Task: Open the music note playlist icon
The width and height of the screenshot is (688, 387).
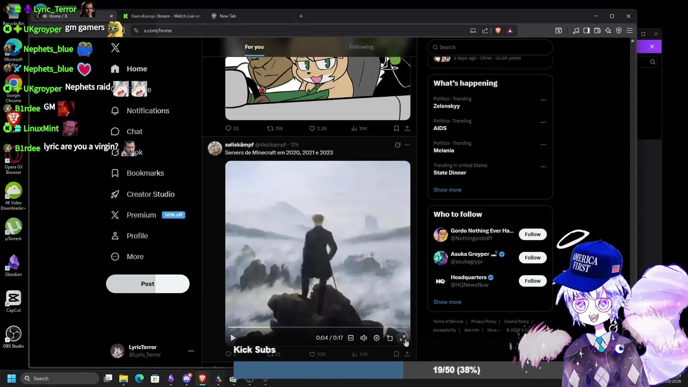Action: tap(576, 31)
